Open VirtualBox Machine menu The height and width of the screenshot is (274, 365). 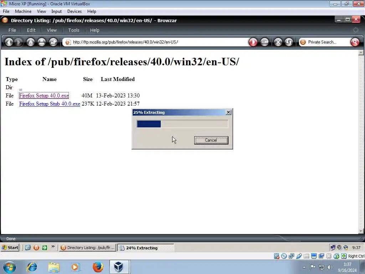point(23,11)
